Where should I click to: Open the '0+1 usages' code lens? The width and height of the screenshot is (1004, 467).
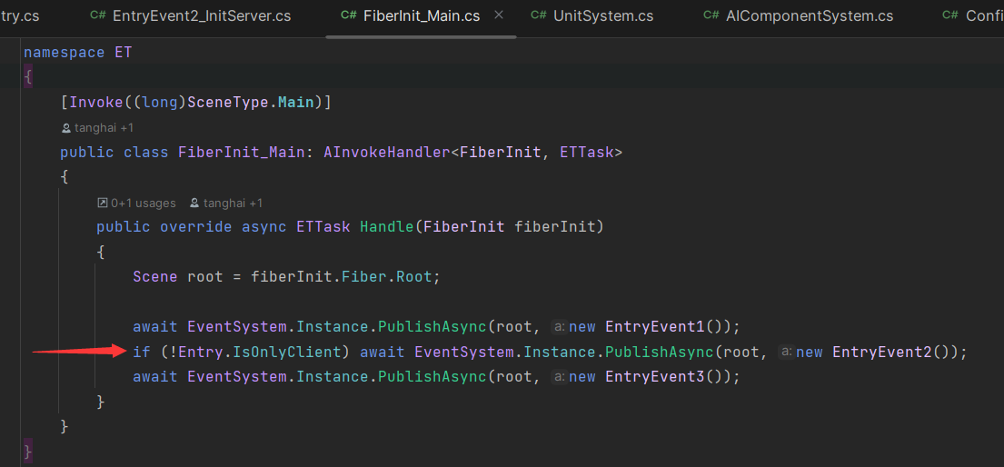click(x=143, y=204)
